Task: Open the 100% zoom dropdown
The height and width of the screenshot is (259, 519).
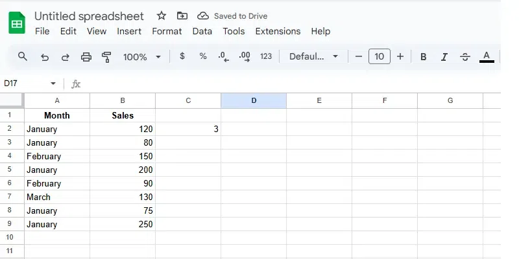Action: [141, 57]
